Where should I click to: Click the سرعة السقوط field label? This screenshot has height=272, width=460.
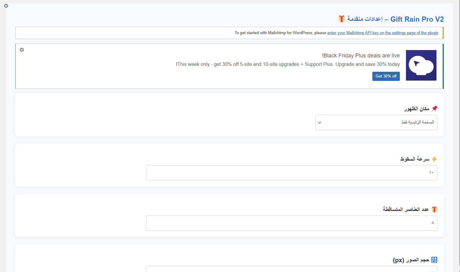414,159
